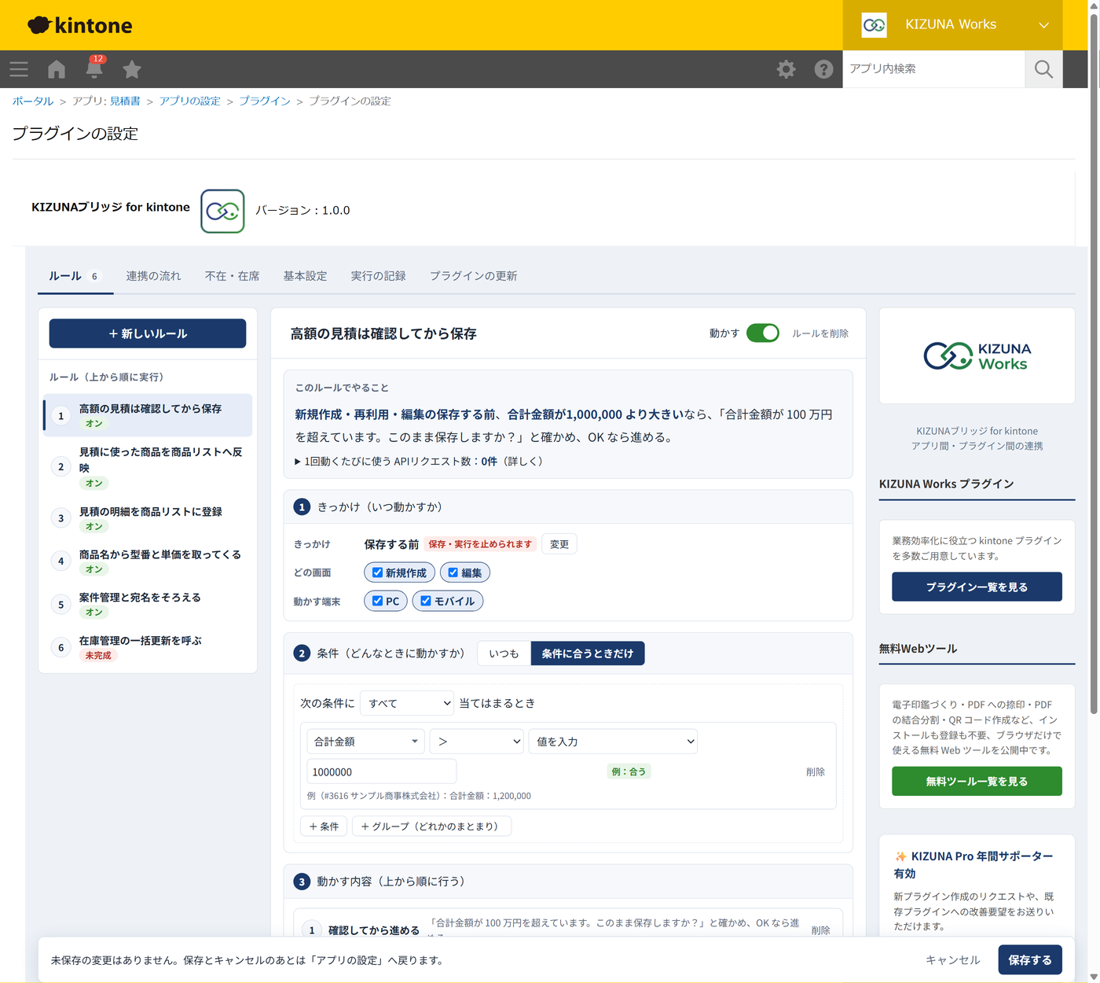Open notifications bell with 12 badge
This screenshot has height=983, width=1100.
[94, 68]
